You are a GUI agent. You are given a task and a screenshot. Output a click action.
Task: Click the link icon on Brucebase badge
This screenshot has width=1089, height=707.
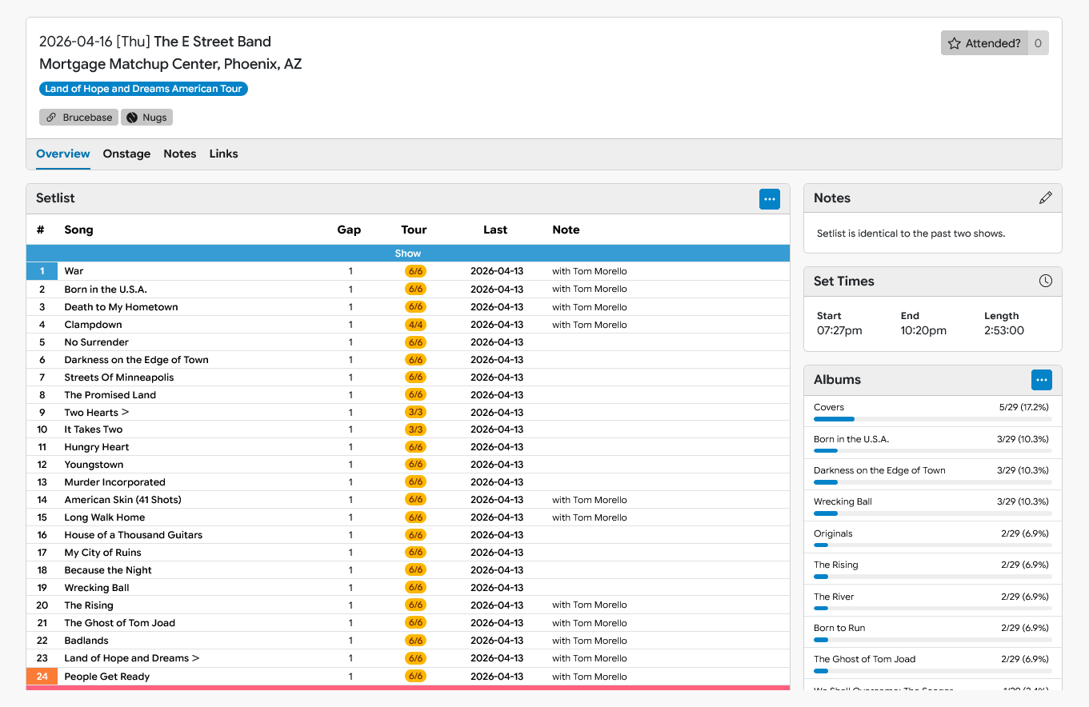click(52, 118)
